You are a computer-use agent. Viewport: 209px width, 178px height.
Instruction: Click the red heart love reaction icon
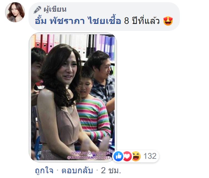(x=127, y=156)
